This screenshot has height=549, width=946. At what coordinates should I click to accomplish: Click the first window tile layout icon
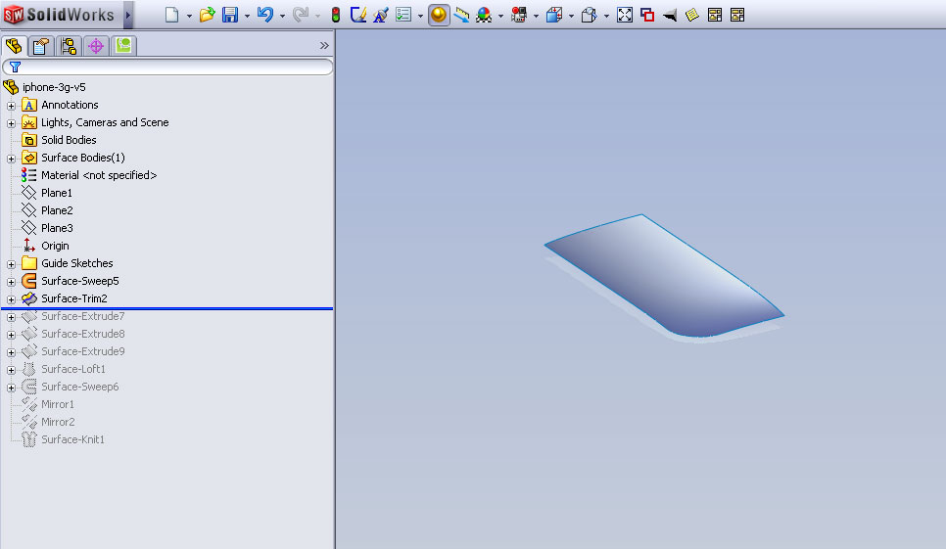[715, 15]
